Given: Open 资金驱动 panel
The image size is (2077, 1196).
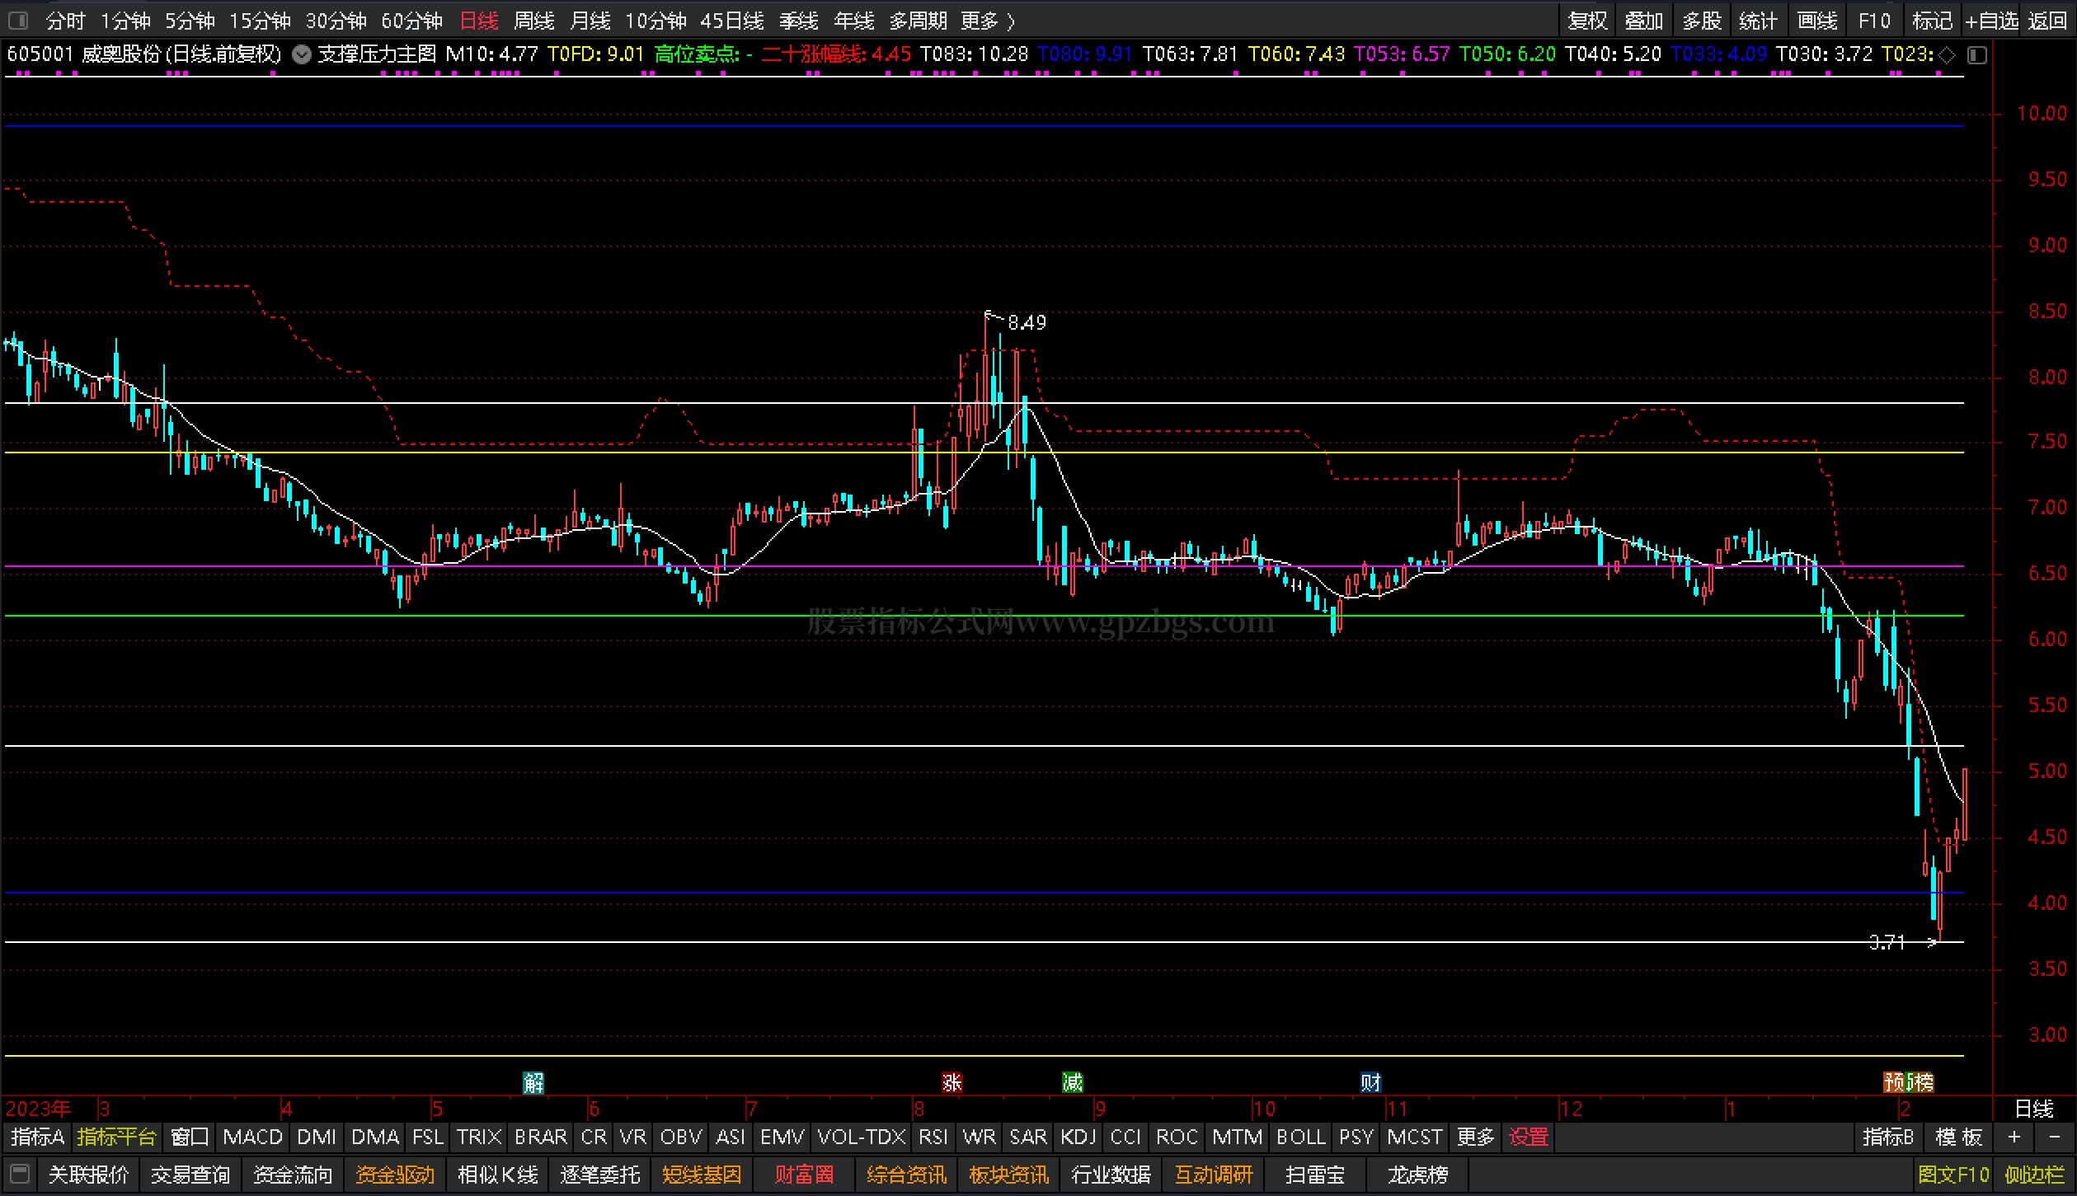Looking at the screenshot, I should pos(395,1174).
